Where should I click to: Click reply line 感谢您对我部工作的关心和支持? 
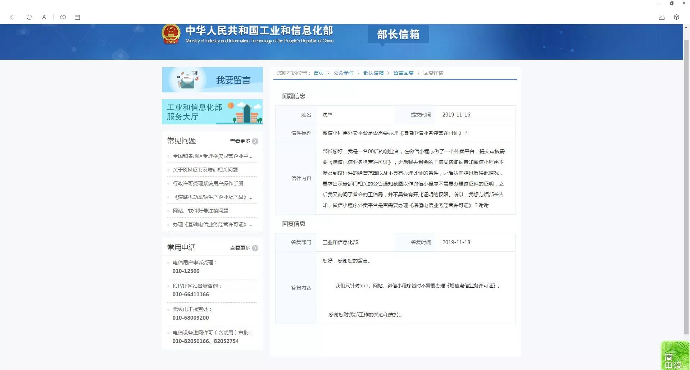click(365, 315)
